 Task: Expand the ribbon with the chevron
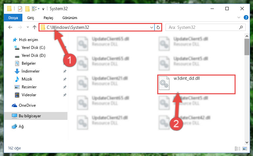tap(239, 17)
